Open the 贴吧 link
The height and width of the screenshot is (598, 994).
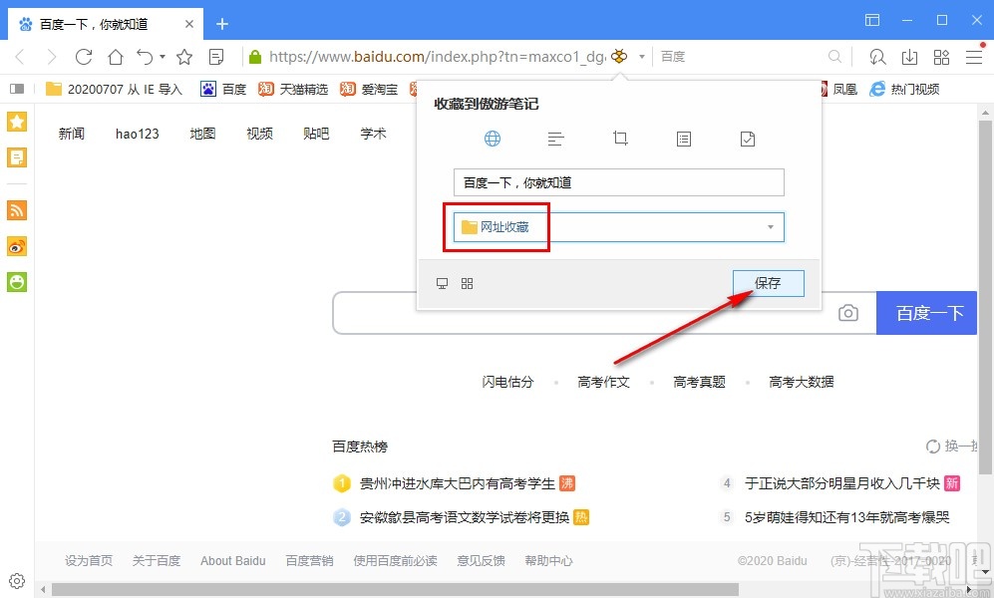[316, 134]
